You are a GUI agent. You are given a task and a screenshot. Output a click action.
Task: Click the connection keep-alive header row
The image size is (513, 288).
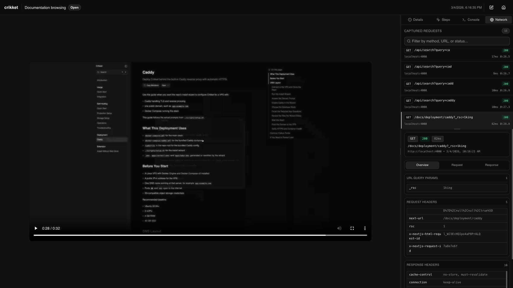[x=457, y=282]
